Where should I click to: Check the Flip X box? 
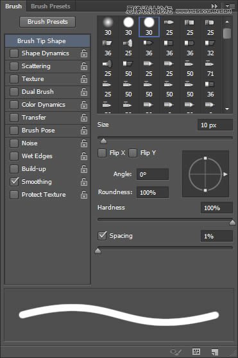(102, 153)
